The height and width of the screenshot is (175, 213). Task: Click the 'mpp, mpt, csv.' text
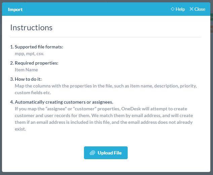pyautogui.click(x=29, y=54)
